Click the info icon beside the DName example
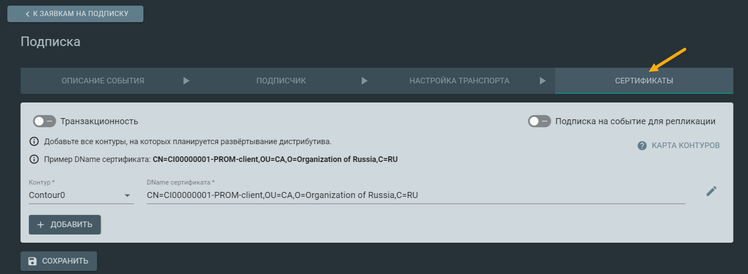The width and height of the screenshot is (748, 274). click(34, 159)
